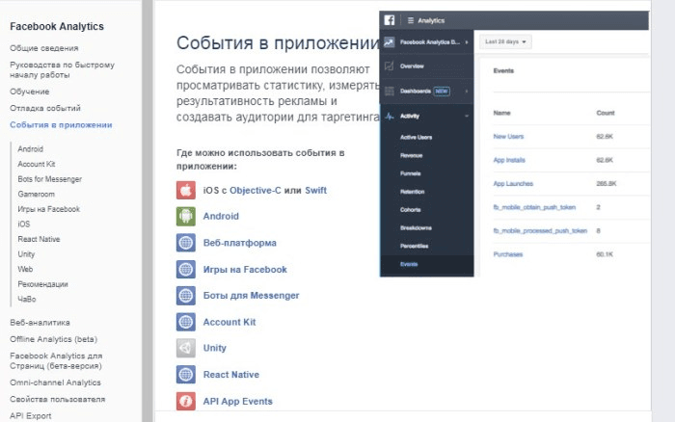The image size is (675, 422).
Task: Click Revenue in dark sidebar
Action: (x=411, y=155)
